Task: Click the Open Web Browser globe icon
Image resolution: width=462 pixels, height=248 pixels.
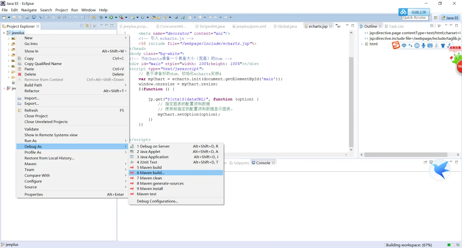Action: 176,18
